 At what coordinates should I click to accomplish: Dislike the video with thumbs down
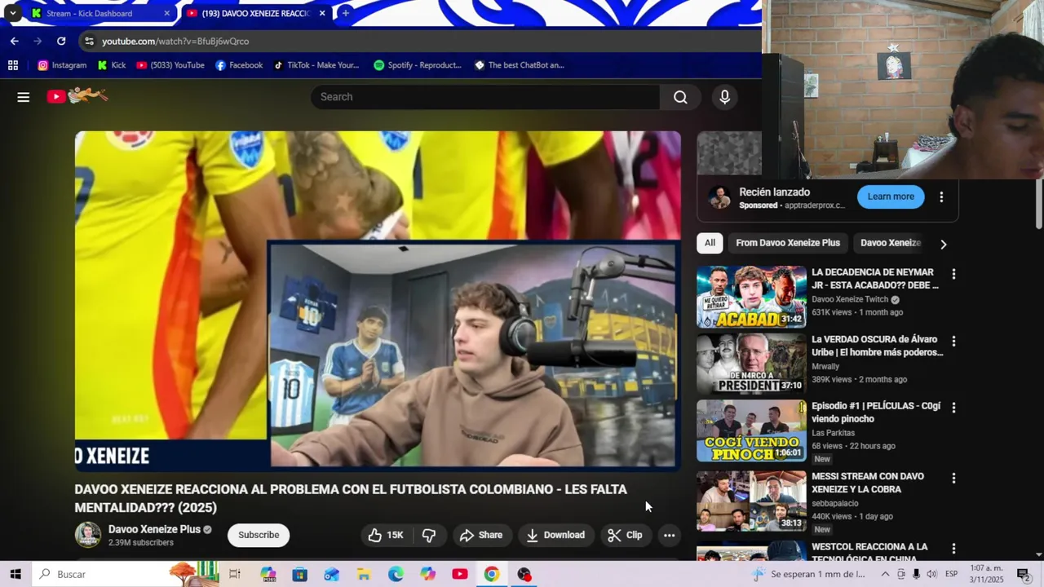pyautogui.click(x=429, y=535)
